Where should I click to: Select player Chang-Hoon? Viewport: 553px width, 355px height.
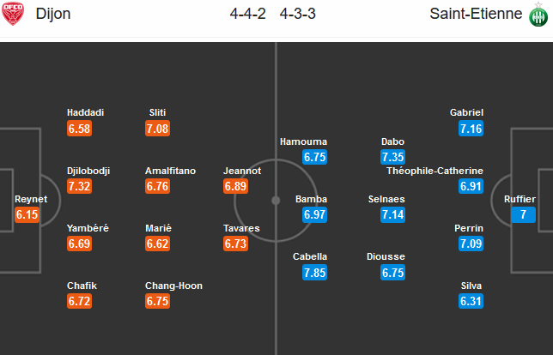pos(173,286)
